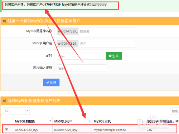Sort by MySQL用户 column header

point(72,121)
